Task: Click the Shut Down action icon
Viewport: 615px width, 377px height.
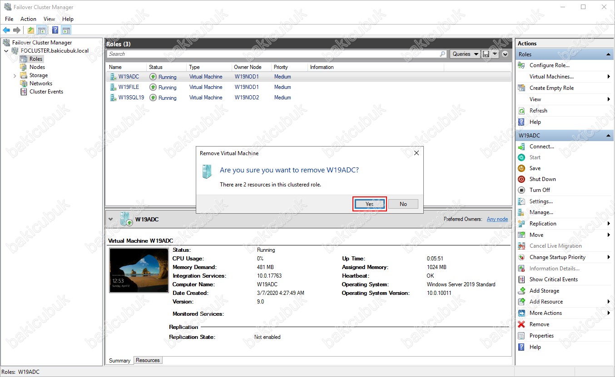Action: [x=521, y=179]
